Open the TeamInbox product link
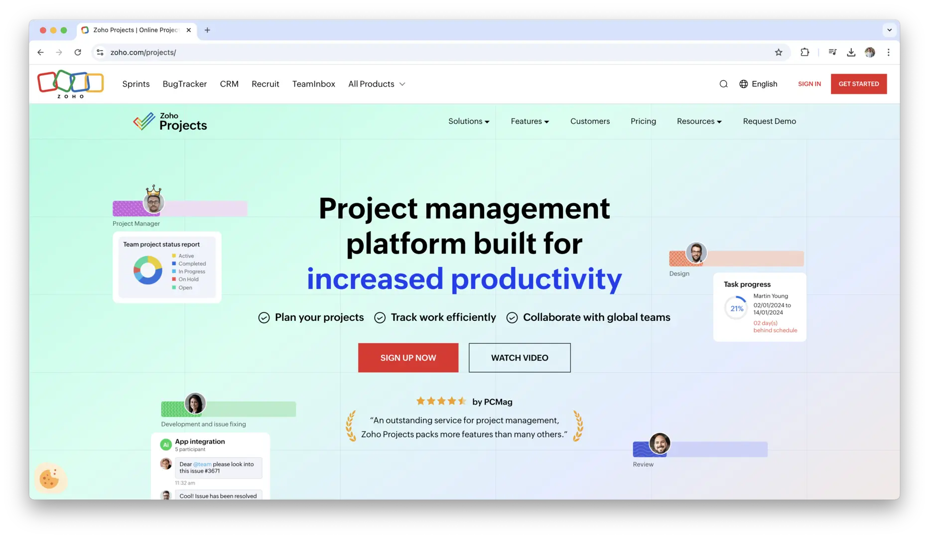The width and height of the screenshot is (929, 538). 314,84
